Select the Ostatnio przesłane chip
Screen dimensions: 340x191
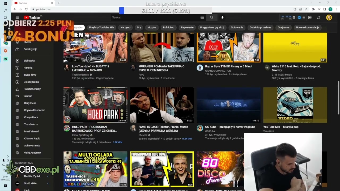tap(260, 27)
